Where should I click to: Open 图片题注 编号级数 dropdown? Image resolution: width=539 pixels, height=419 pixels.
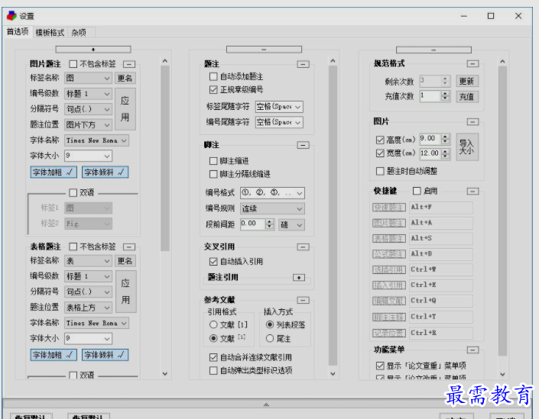[x=89, y=94]
